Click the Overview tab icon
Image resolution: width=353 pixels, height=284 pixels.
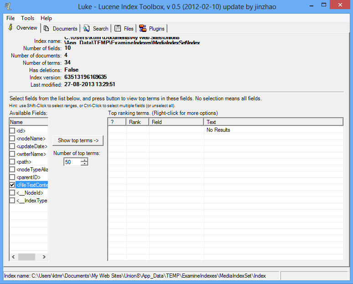pos(10,27)
